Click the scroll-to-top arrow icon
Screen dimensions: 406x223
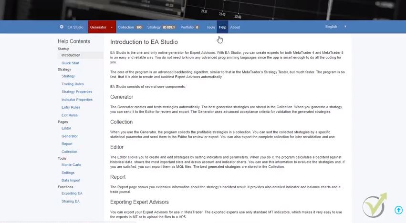[x=398, y=210]
